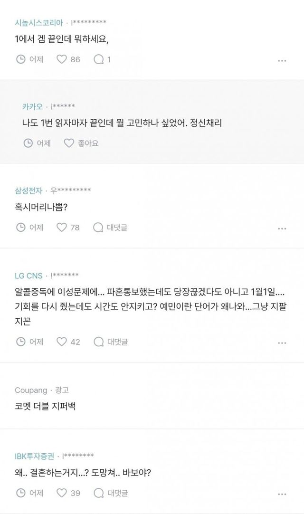The image size is (304, 514).
Task: Like the 시높시스코리아 comment with 86 likes
Action: (x=62, y=59)
